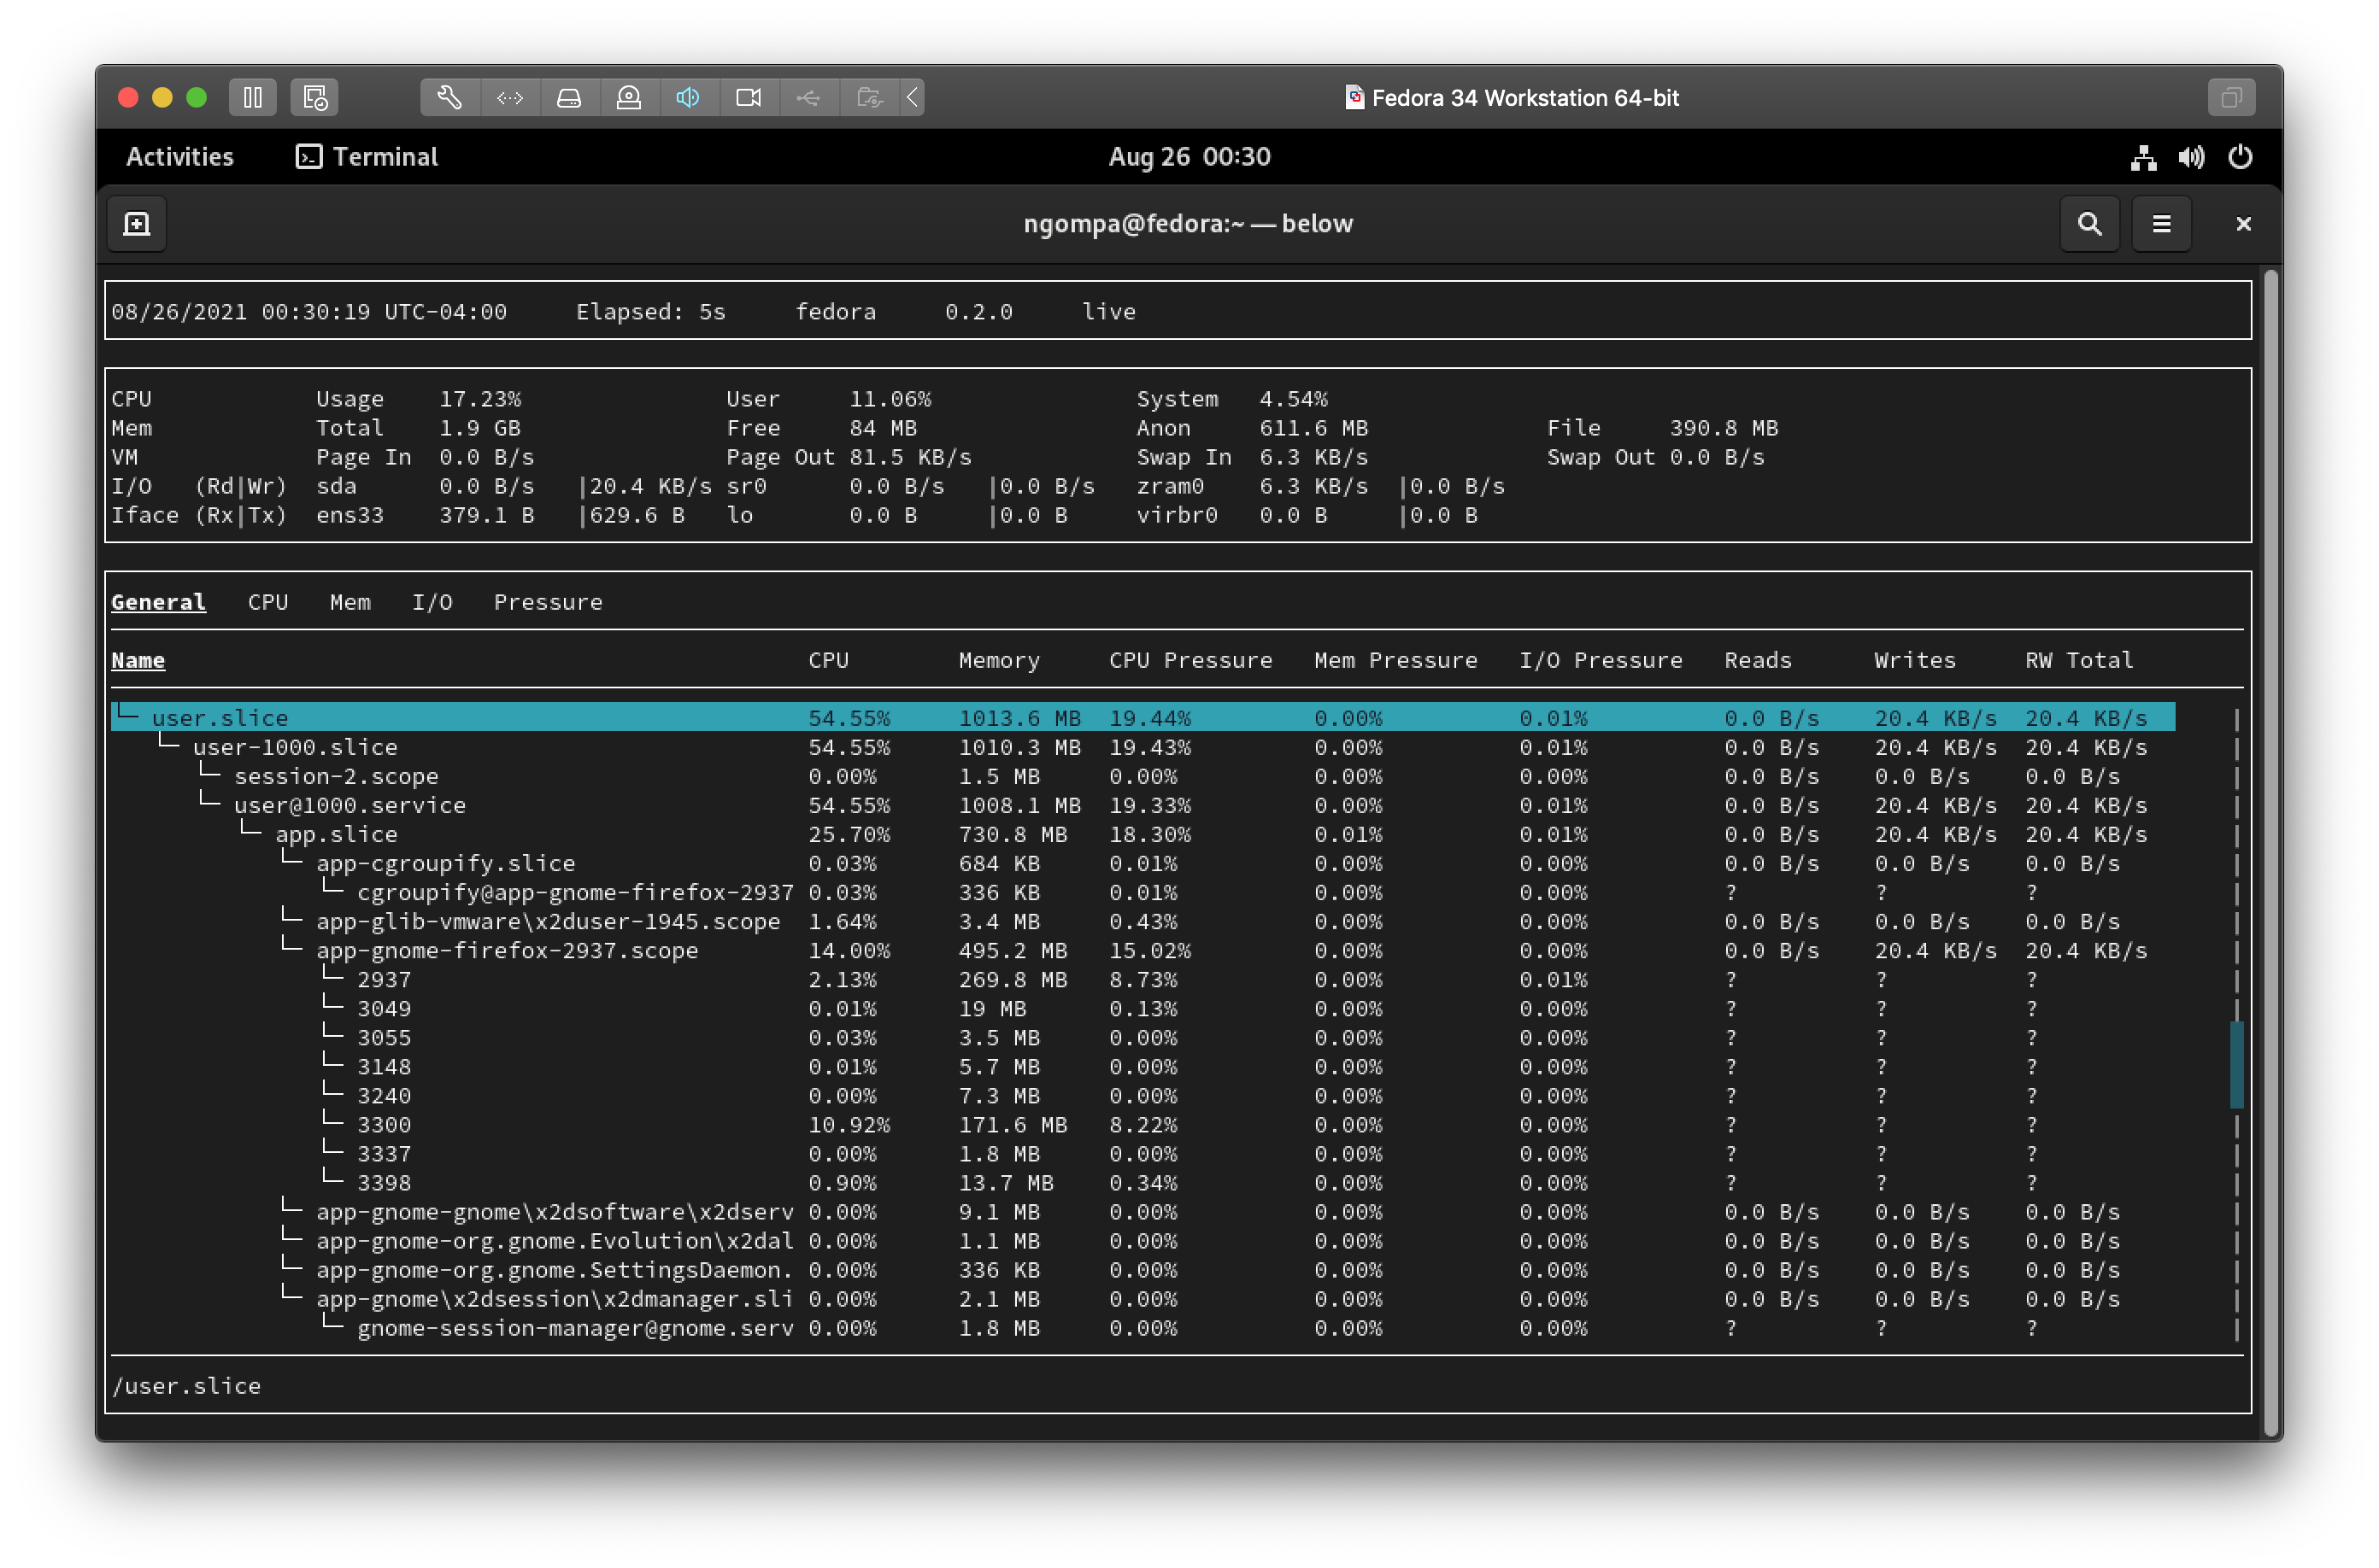Click the I/O Pressure column header

pyautogui.click(x=1601, y=660)
